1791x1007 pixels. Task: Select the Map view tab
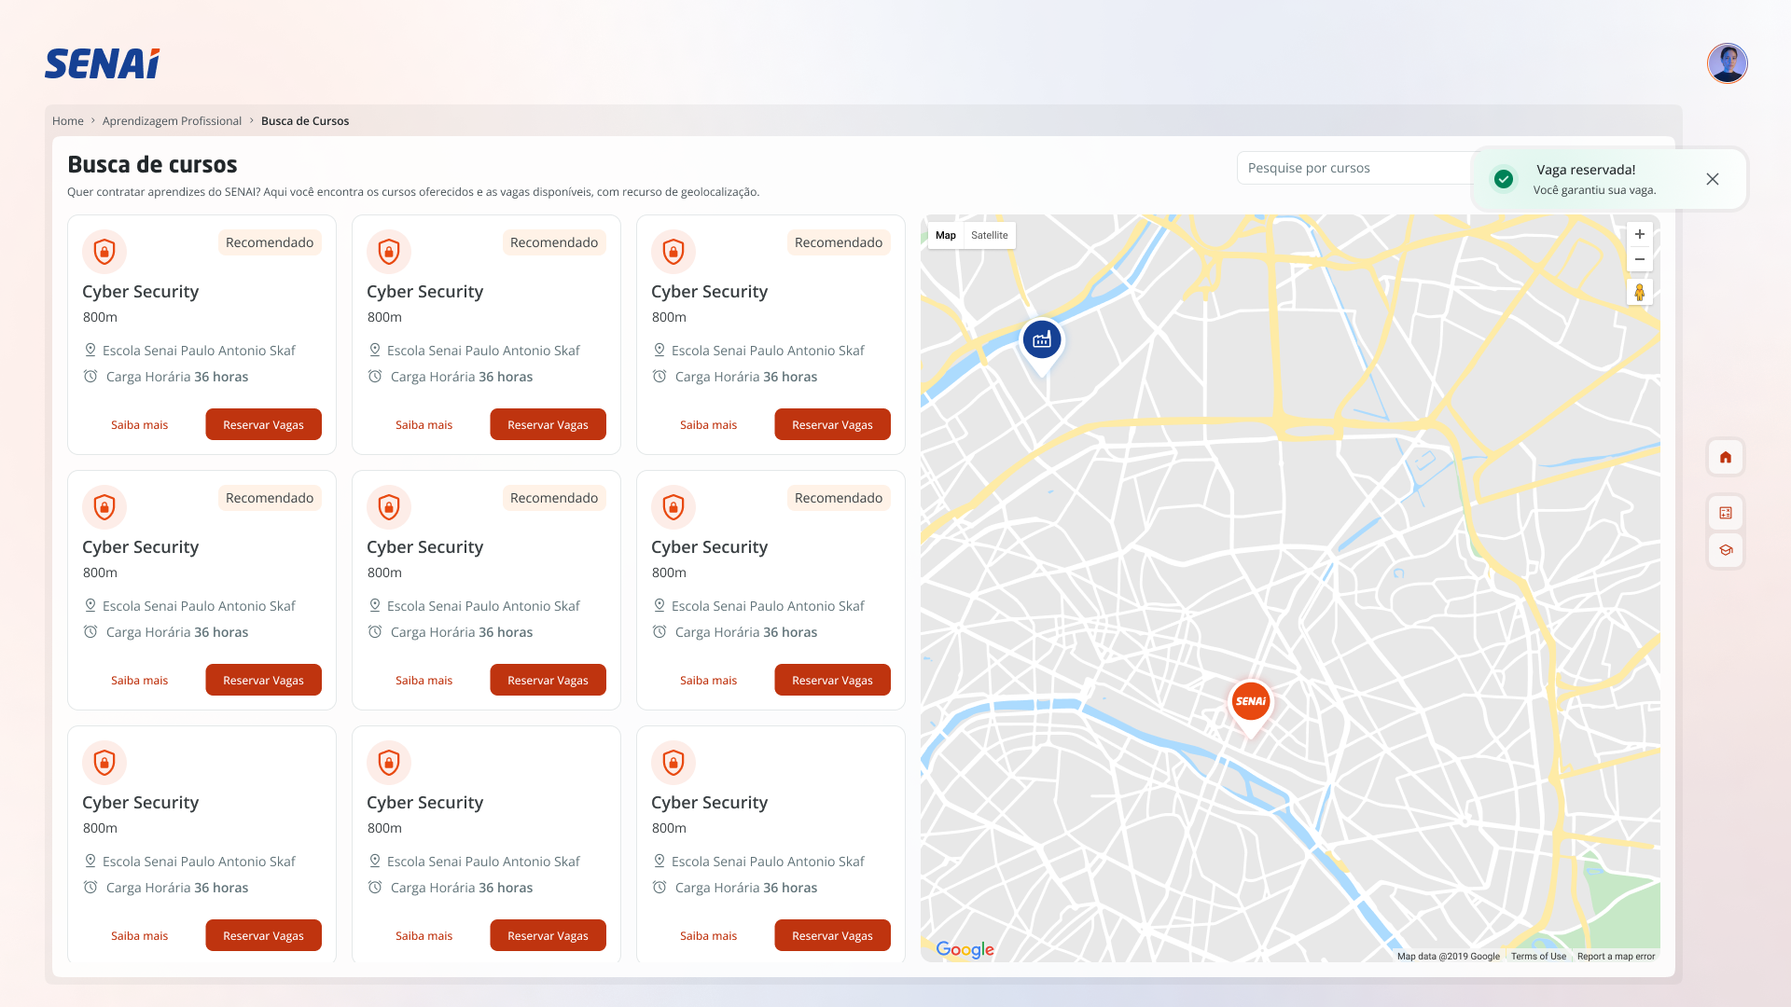click(945, 235)
